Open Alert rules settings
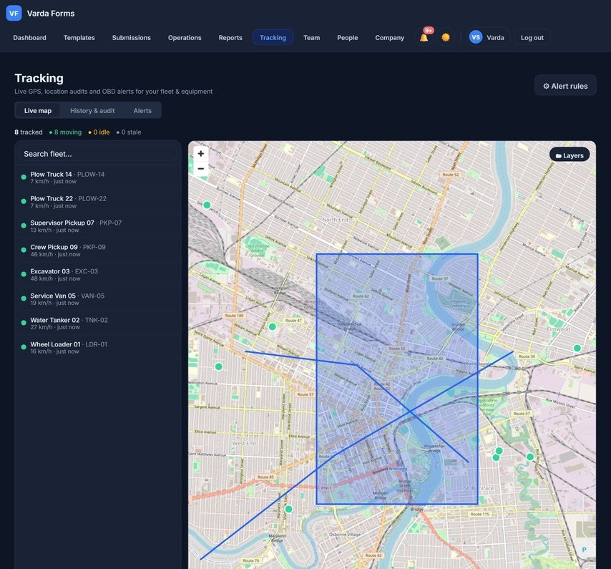 pyautogui.click(x=565, y=85)
